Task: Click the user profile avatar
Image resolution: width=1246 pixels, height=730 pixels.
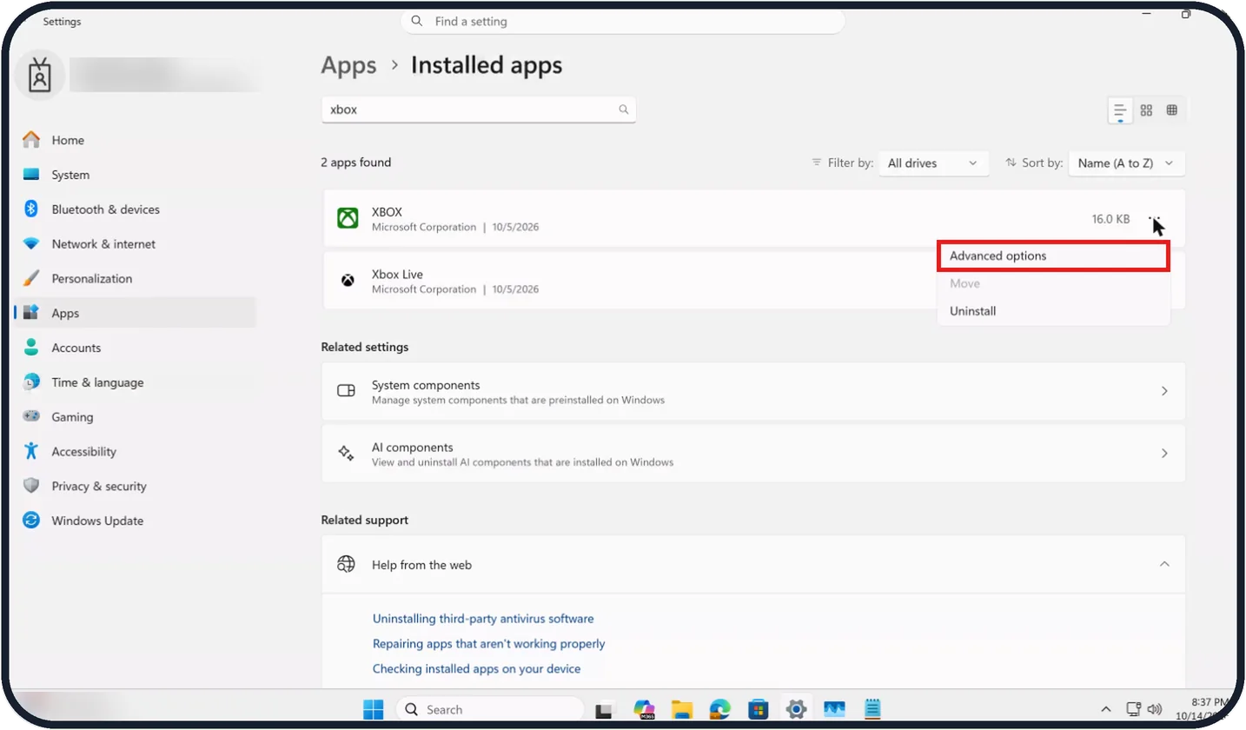Action: pos(39,75)
